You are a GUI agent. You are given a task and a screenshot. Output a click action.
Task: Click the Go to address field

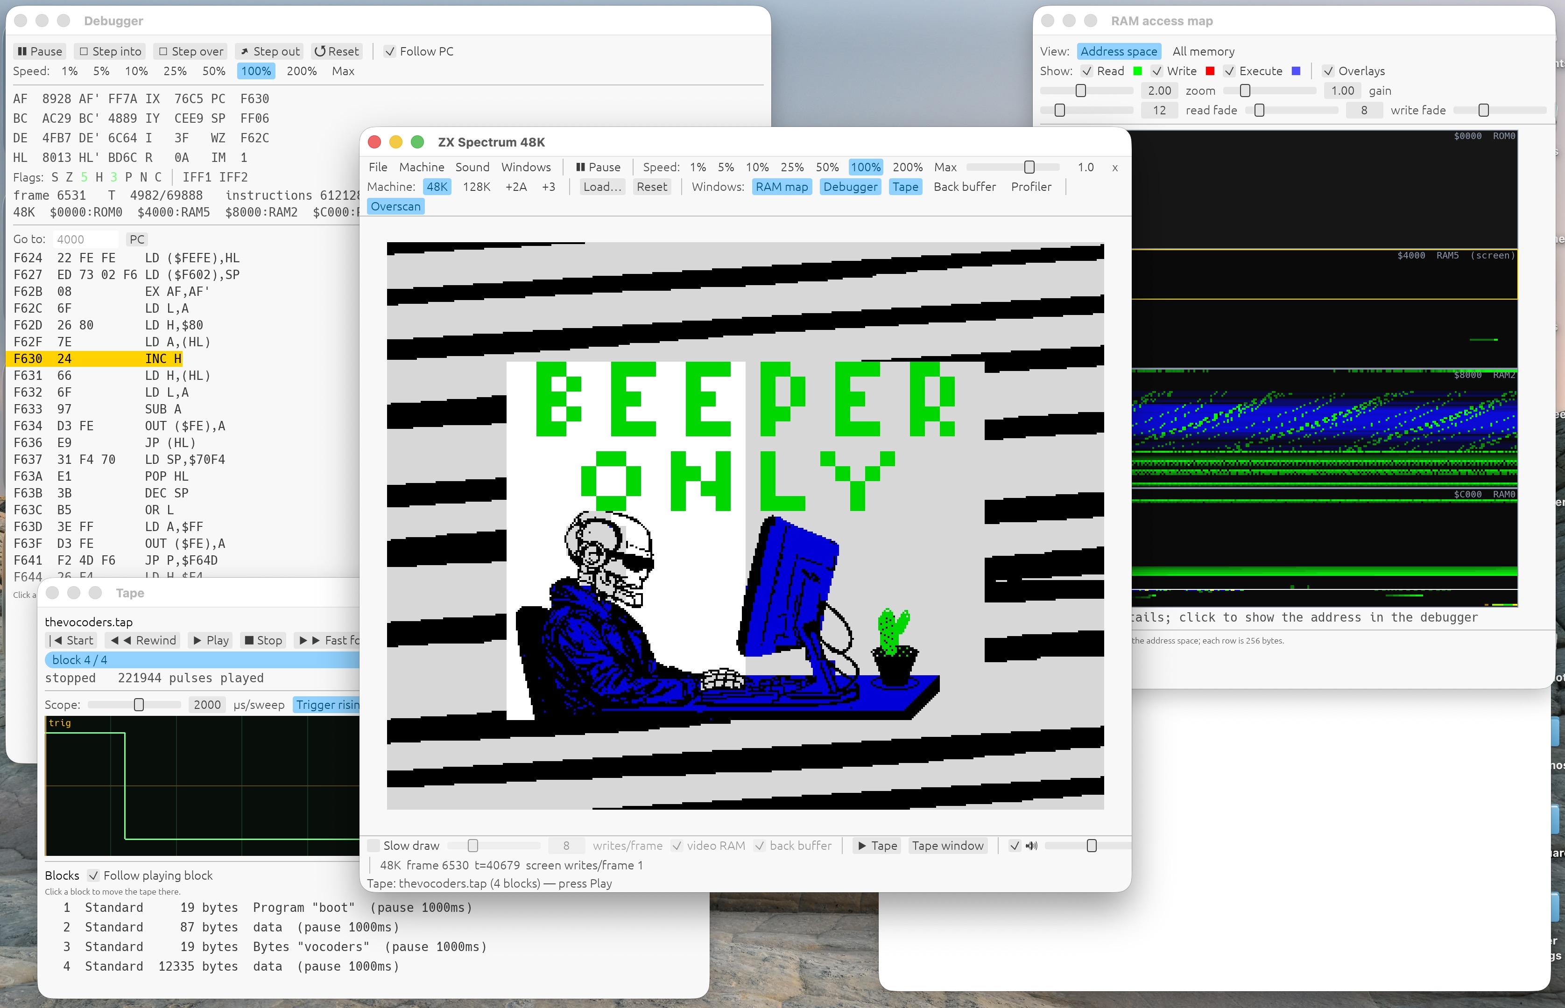tap(85, 239)
